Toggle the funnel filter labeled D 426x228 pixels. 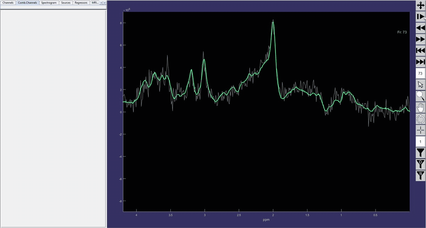pos(420,164)
